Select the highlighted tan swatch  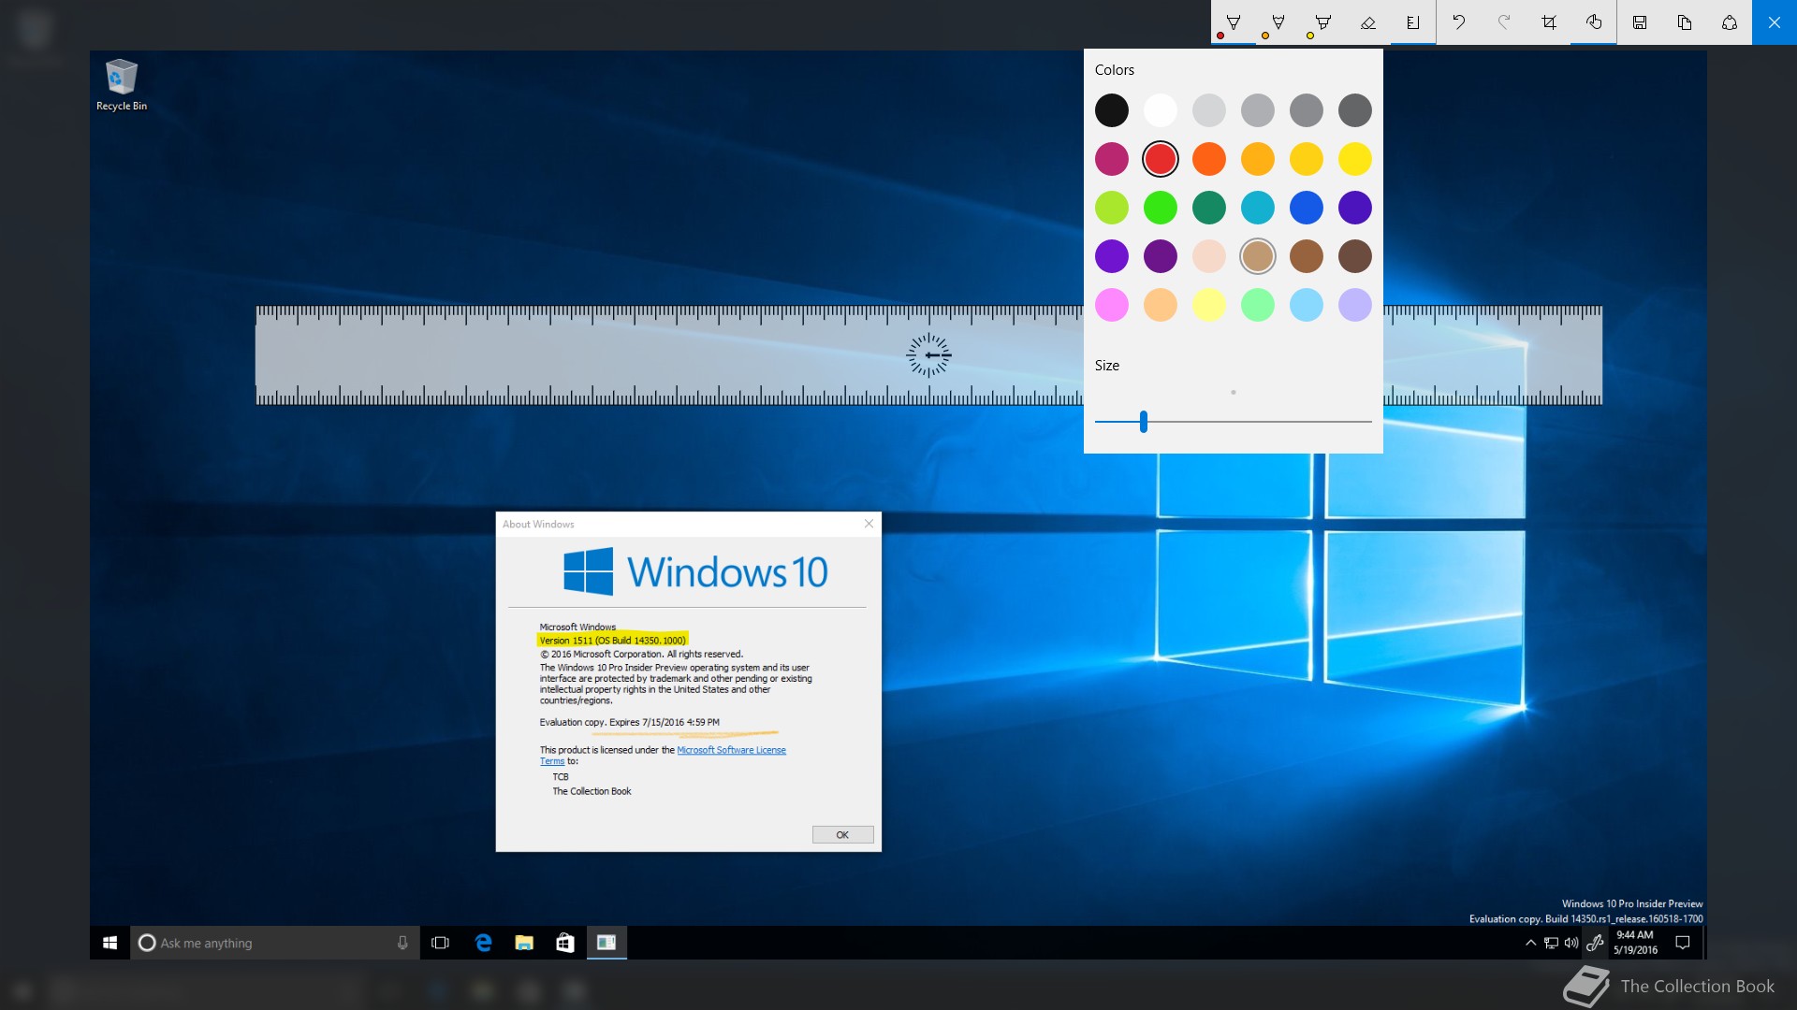(x=1258, y=256)
